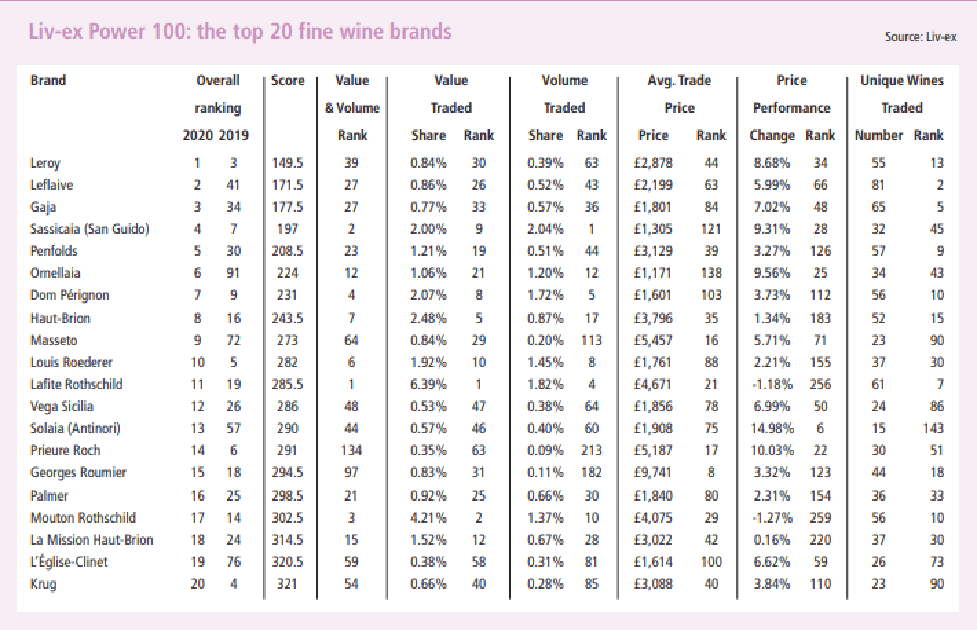Click the Krug brand name
The width and height of the screenshot is (977, 630).
pyautogui.click(x=44, y=584)
